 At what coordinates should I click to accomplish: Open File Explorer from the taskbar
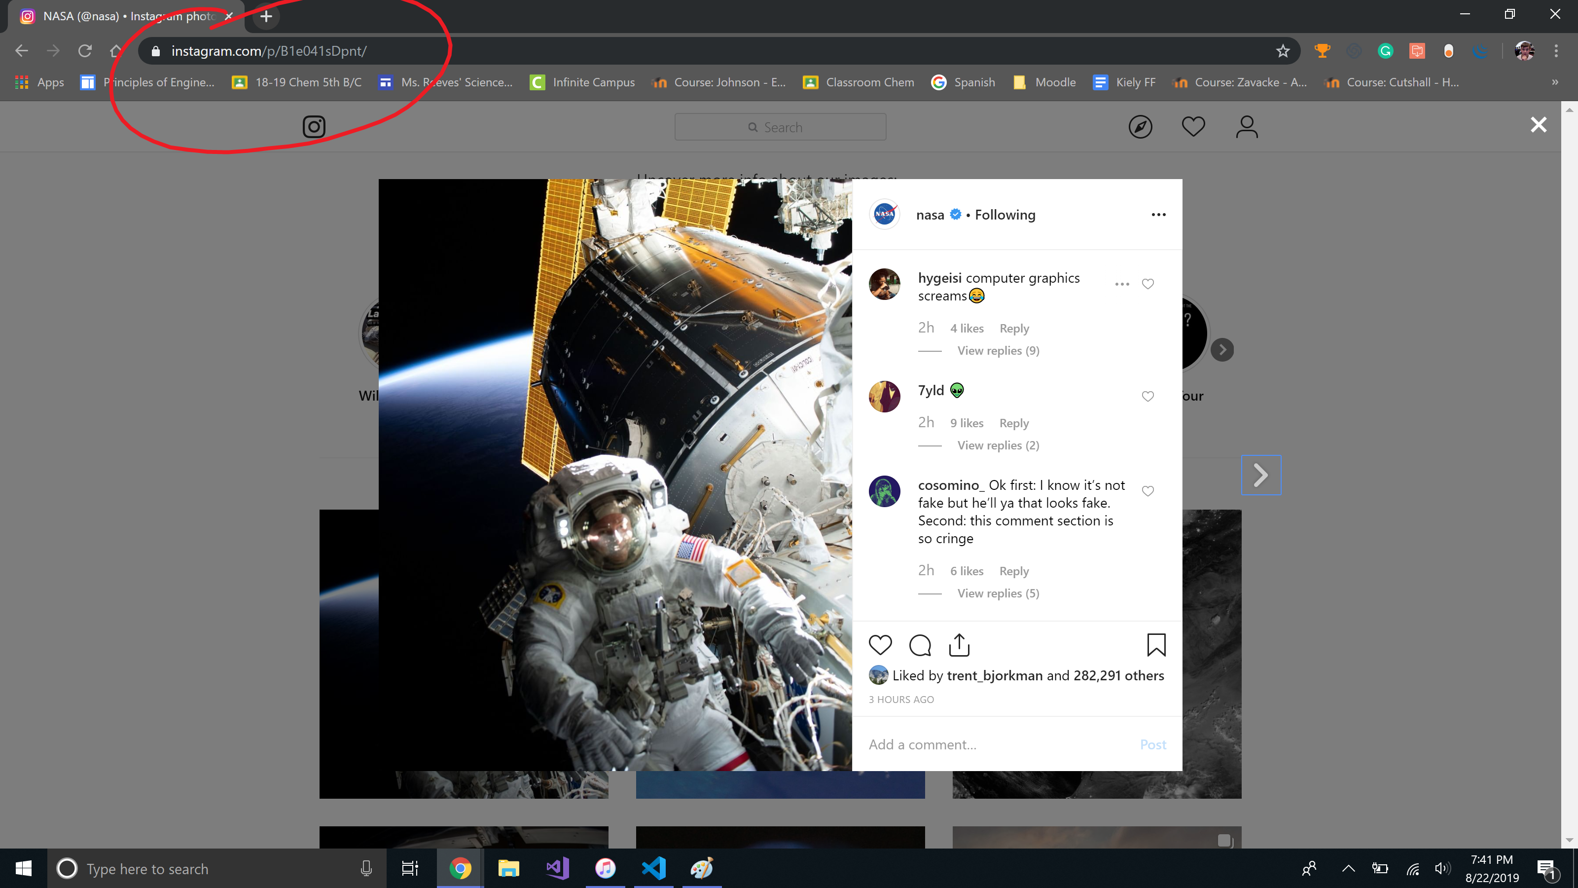pos(508,868)
